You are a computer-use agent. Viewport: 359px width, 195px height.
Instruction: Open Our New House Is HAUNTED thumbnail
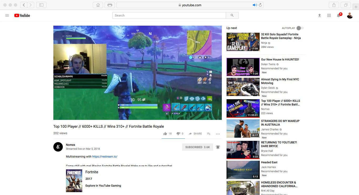click(x=243, y=67)
